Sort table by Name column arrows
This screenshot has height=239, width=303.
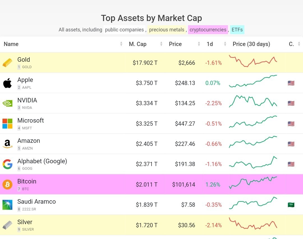tap(121, 44)
